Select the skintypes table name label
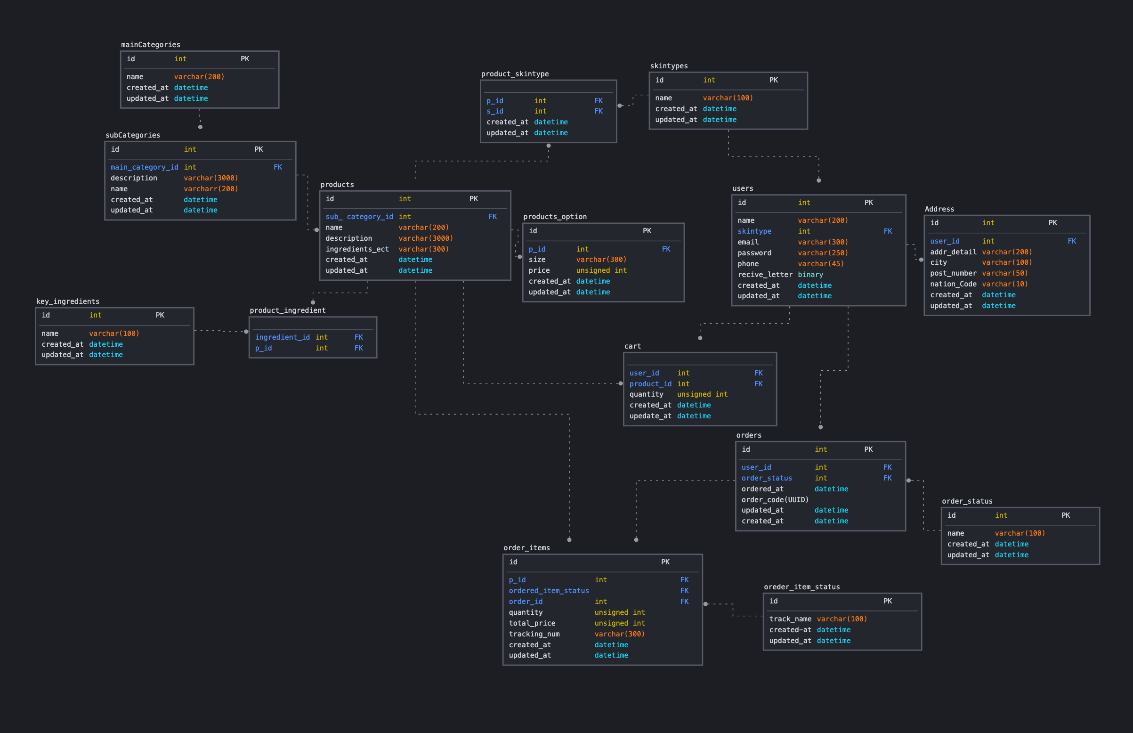This screenshot has height=733, width=1133. click(x=668, y=65)
